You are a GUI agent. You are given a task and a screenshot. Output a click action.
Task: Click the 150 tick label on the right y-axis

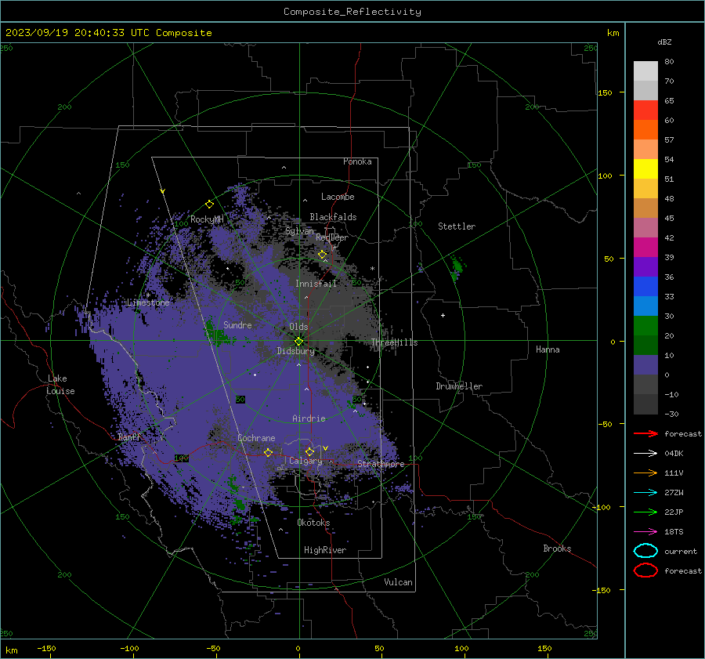pos(605,92)
